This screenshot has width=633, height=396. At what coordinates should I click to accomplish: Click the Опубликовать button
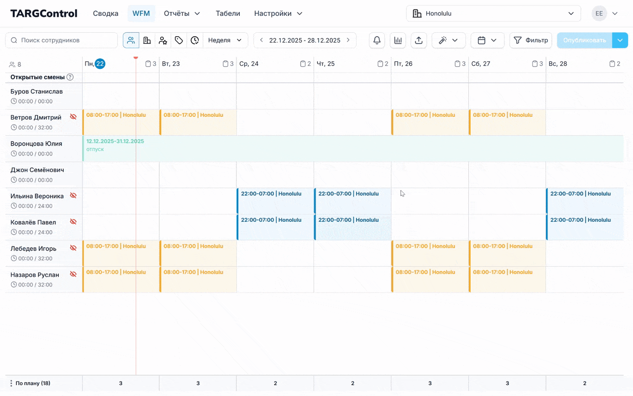(x=584, y=40)
